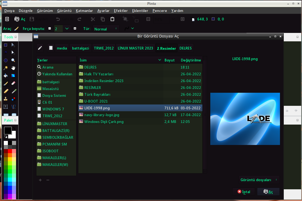Click the secondary white color swatch

[14, 135]
